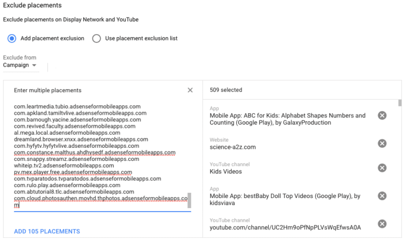Remove Kids Videos YouTube channel

[x=382, y=168]
